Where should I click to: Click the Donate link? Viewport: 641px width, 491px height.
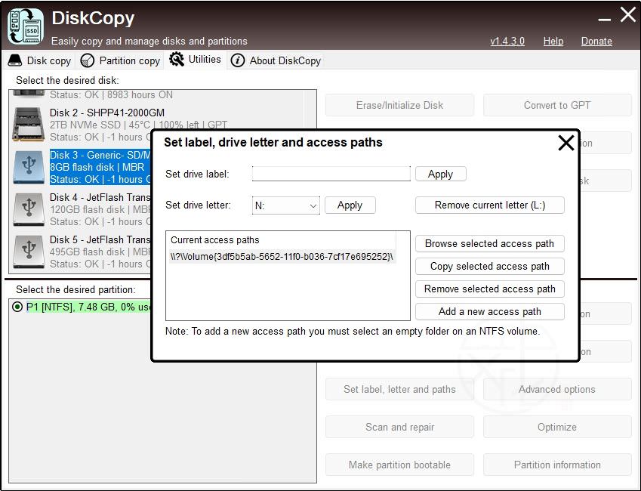596,41
